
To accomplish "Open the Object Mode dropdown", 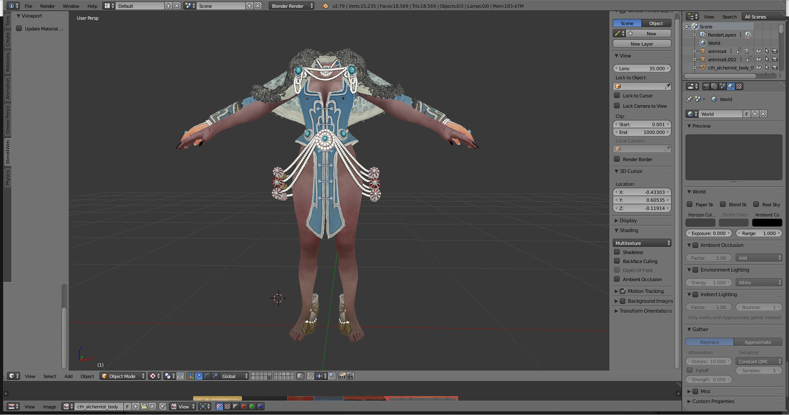I will (x=123, y=376).
